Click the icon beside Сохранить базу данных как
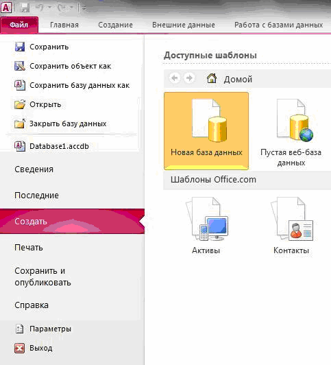The image size is (331, 365). (x=20, y=85)
